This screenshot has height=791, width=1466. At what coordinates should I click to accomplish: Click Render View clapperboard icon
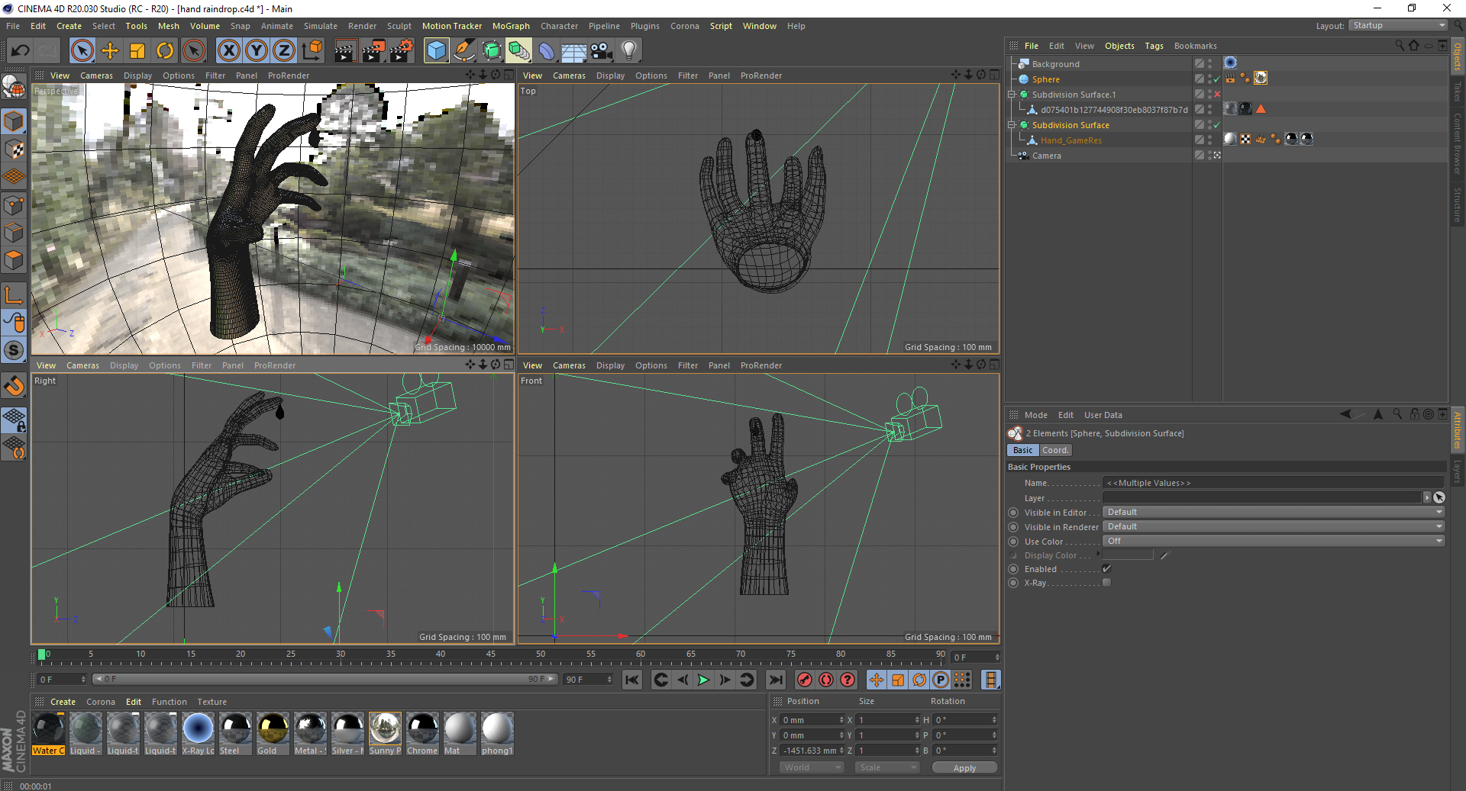[x=345, y=51]
